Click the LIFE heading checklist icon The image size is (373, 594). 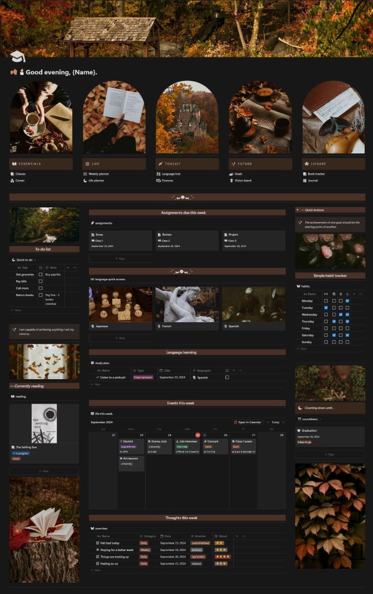(x=87, y=164)
